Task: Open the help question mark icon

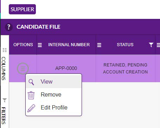Action: pos(9,27)
